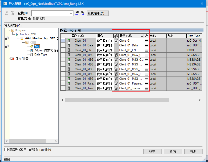Open the 错误/警告 tree item
The height and width of the screenshot is (162, 208).
(x=22, y=58)
